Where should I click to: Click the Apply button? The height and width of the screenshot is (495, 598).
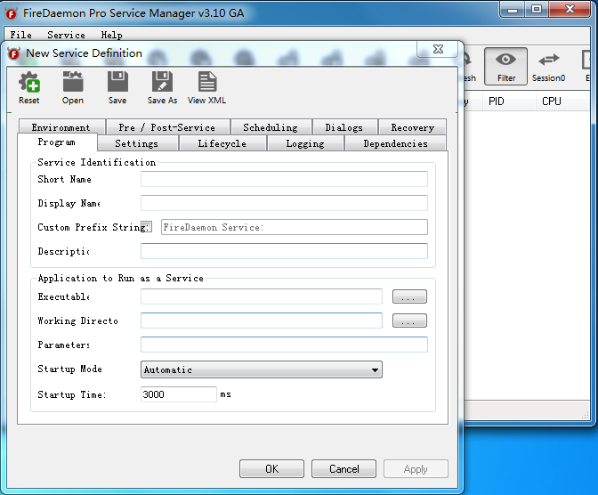coord(416,468)
